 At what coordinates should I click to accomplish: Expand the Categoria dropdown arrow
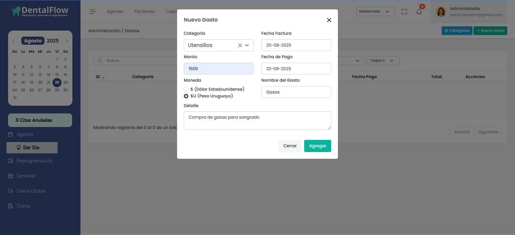pos(247,45)
